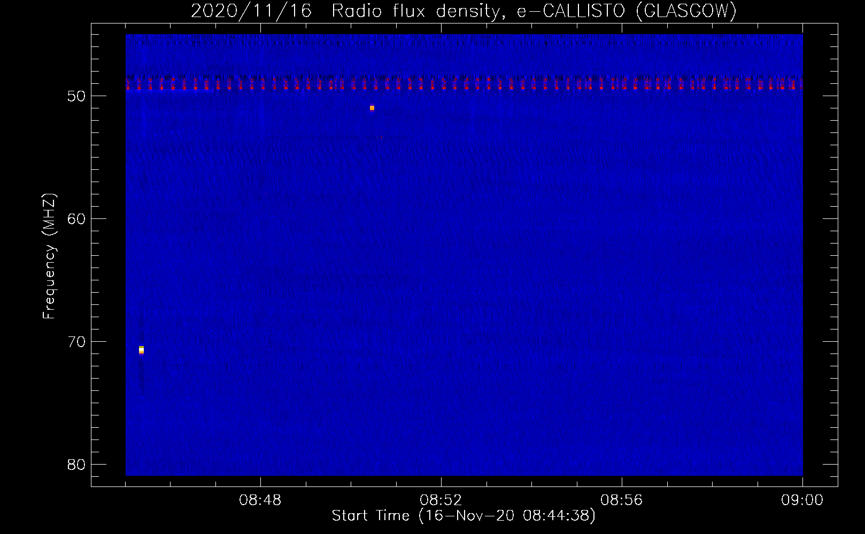Click the (GLASGOW) station name in title

(x=686, y=11)
